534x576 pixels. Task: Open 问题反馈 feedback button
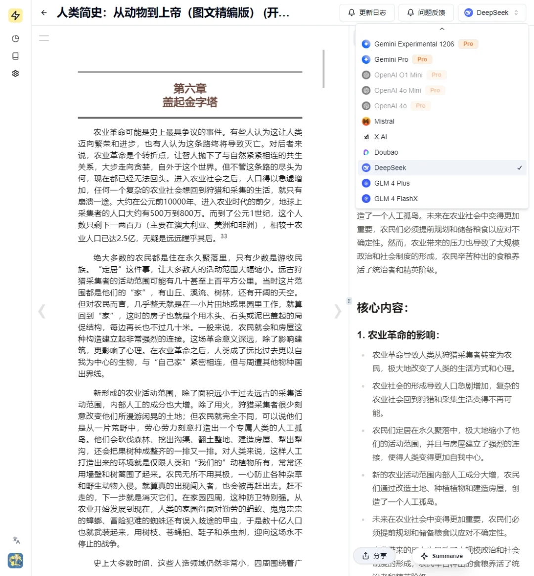point(426,13)
